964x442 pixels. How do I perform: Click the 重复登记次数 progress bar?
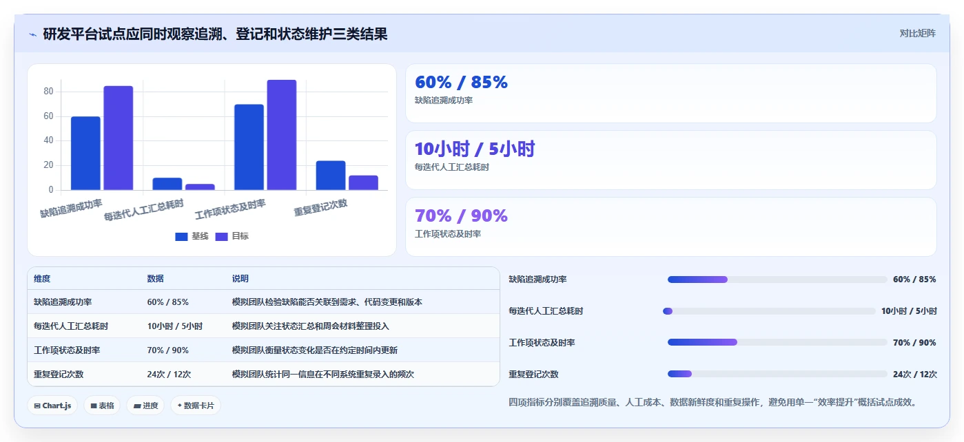(777, 374)
